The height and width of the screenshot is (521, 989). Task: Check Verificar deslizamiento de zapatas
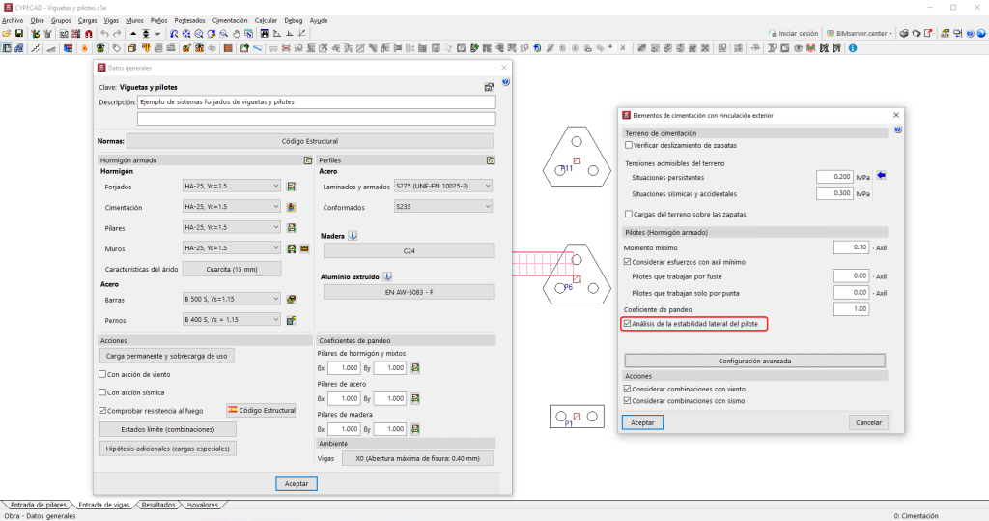[x=628, y=145]
